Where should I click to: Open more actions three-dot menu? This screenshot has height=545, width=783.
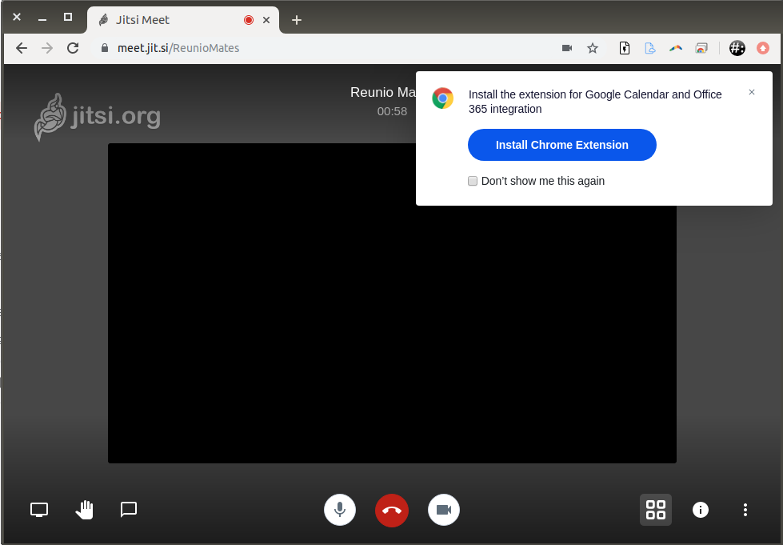click(745, 510)
